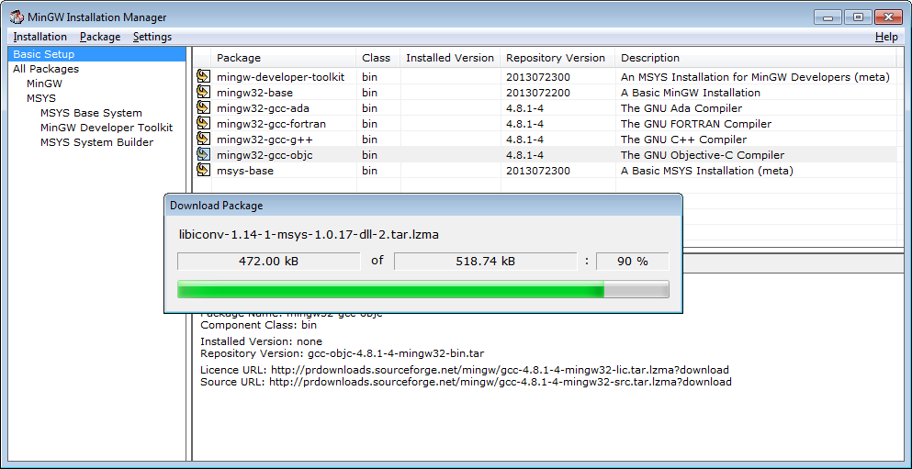The image size is (912, 469).
Task: Select All Packages in the sidebar
Action: tap(46, 69)
